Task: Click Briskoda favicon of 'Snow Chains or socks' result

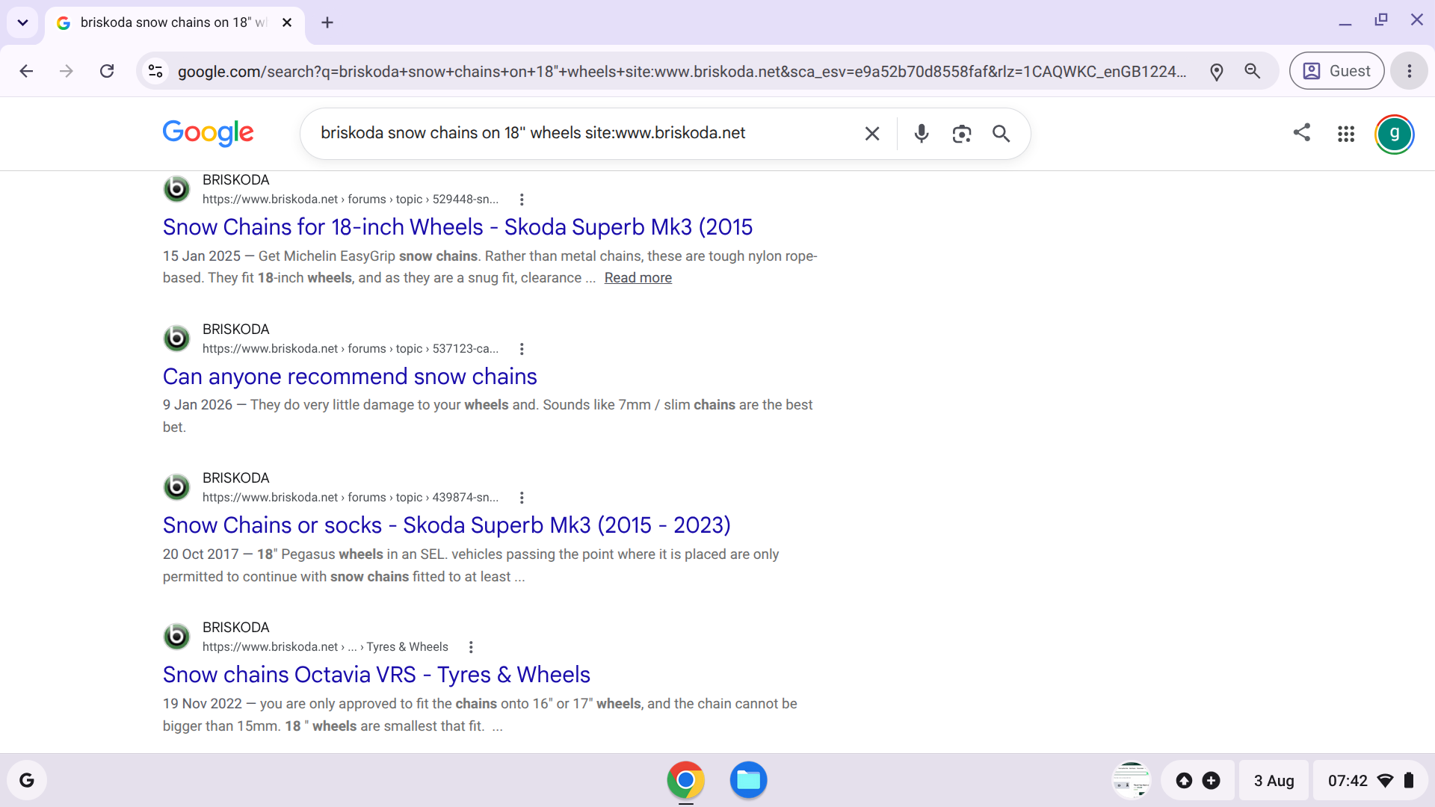Action: point(176,487)
